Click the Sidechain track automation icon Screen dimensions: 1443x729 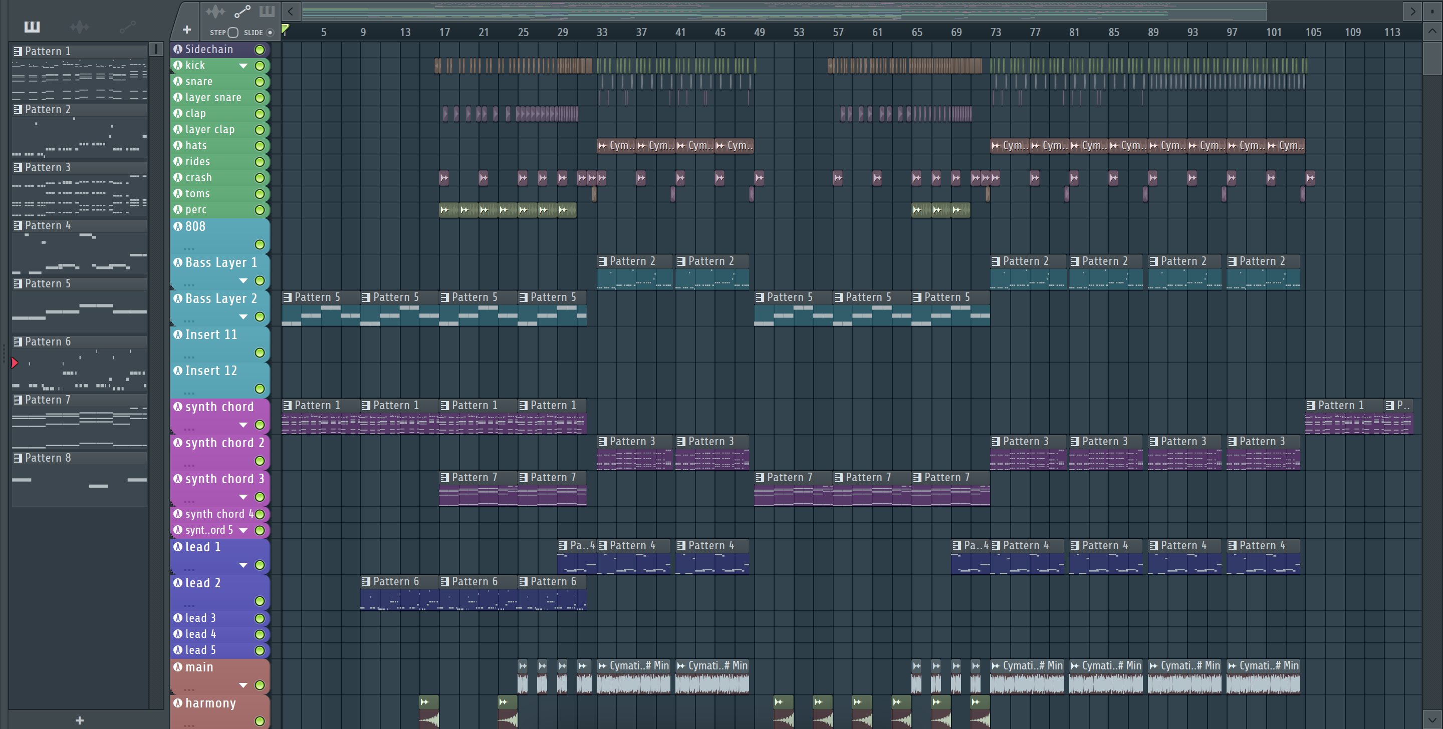click(178, 49)
